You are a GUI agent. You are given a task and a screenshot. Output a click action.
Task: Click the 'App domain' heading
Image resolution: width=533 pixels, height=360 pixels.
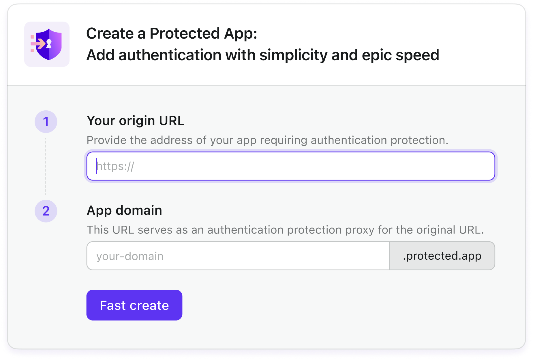(124, 210)
